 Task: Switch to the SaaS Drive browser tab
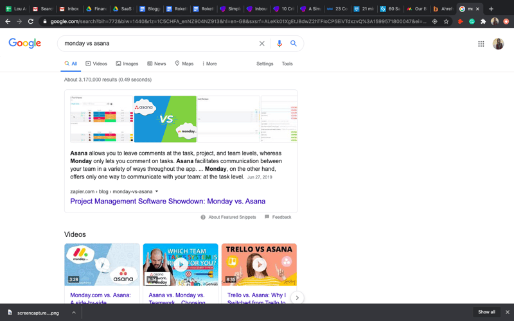[123, 9]
